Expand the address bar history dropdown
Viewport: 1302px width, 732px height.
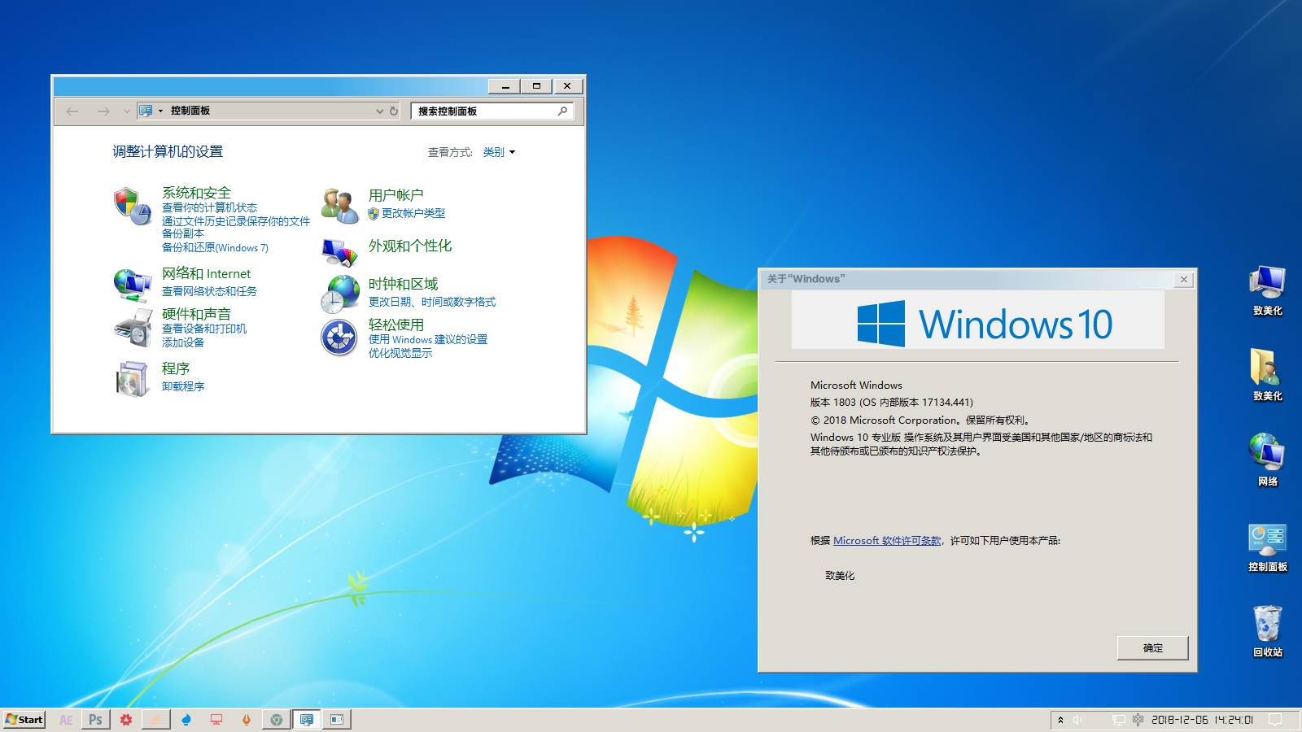click(x=379, y=111)
